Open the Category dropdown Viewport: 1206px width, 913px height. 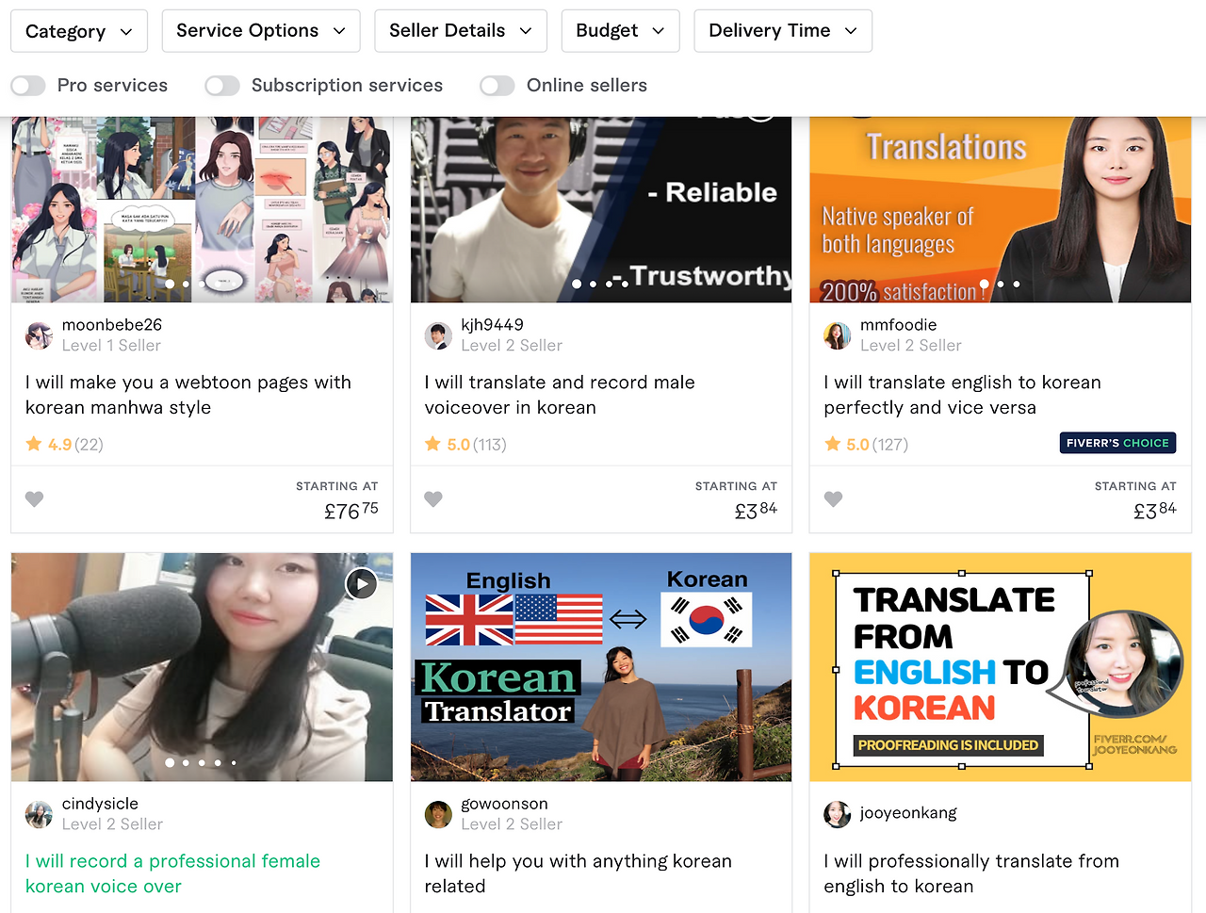point(78,30)
